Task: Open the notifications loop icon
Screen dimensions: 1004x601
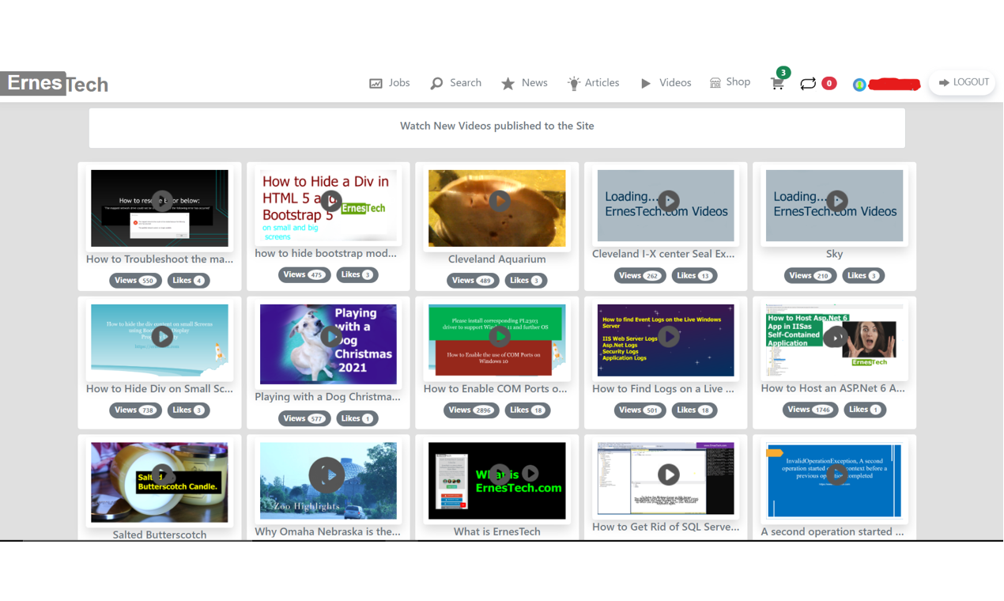Action: 808,83
